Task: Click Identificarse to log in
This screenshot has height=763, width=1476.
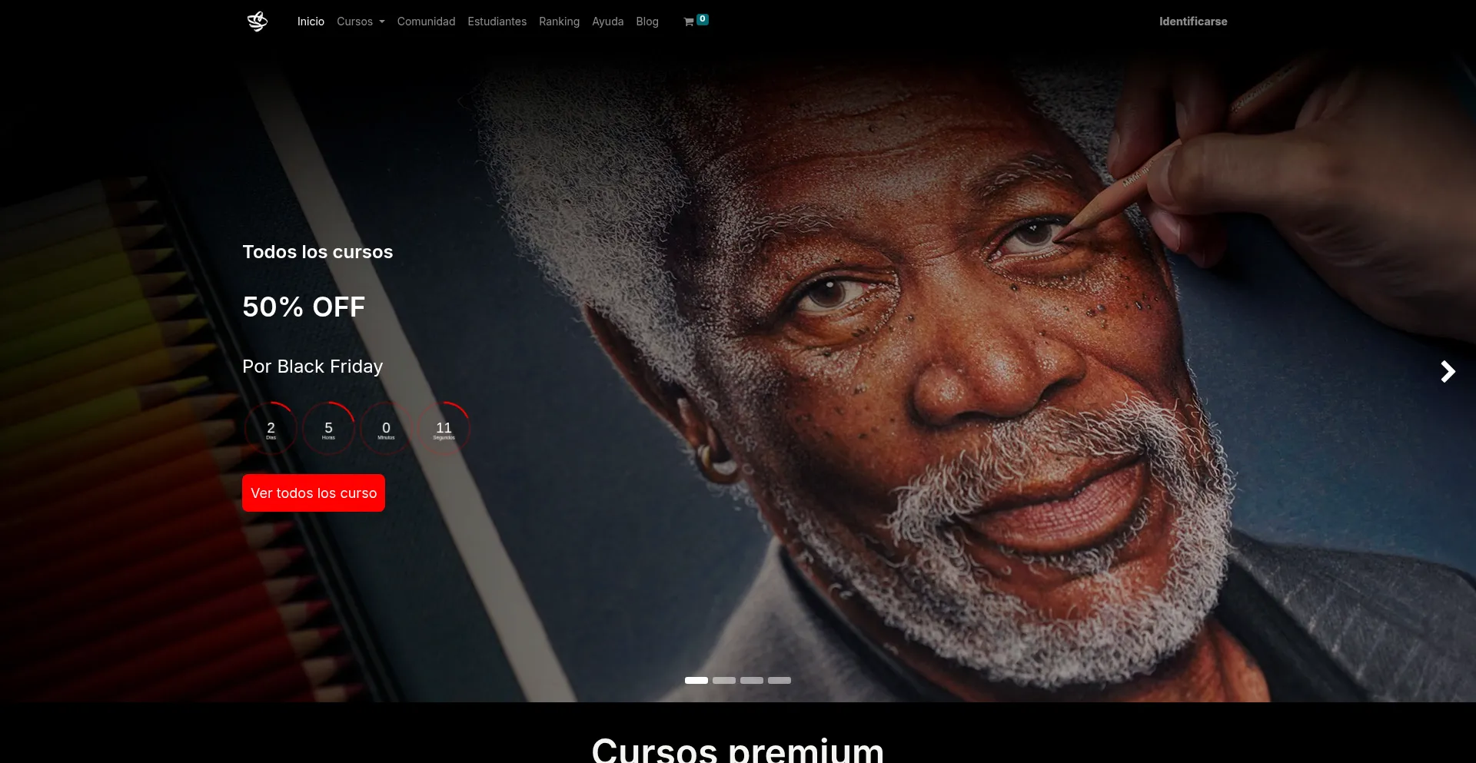Action: [x=1192, y=22]
